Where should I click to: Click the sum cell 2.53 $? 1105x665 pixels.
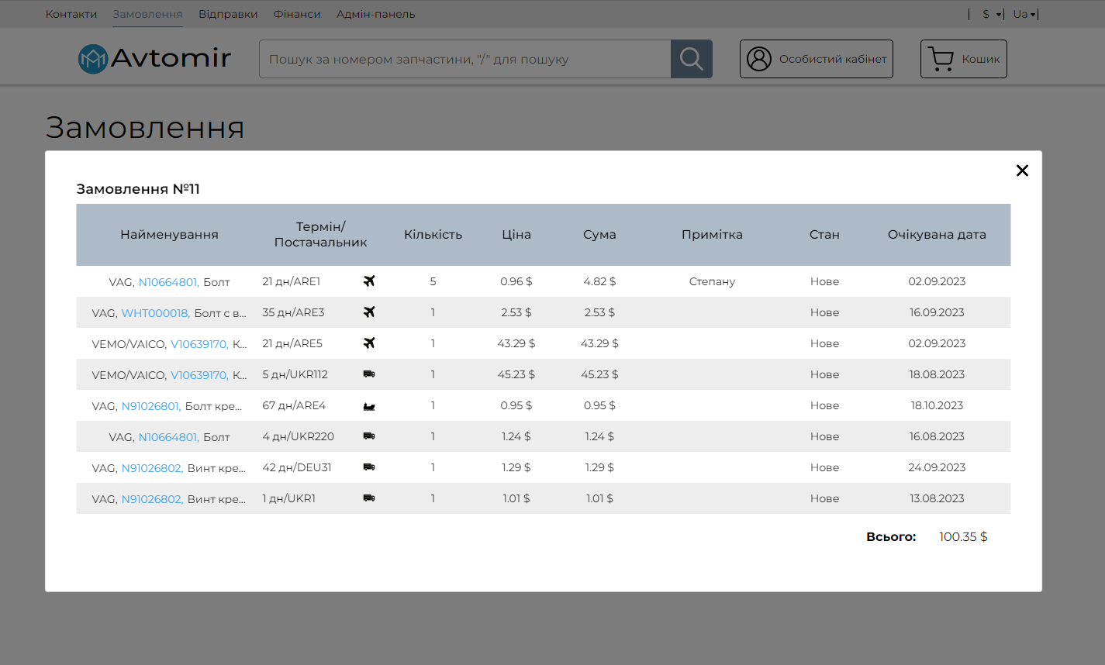click(599, 312)
